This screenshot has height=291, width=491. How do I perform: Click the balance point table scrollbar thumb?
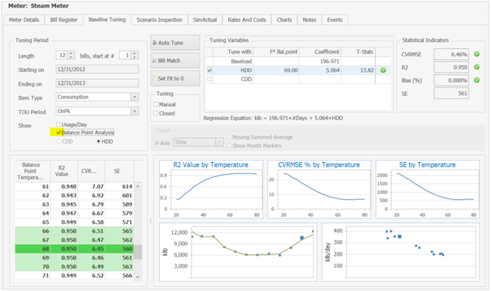[138, 252]
